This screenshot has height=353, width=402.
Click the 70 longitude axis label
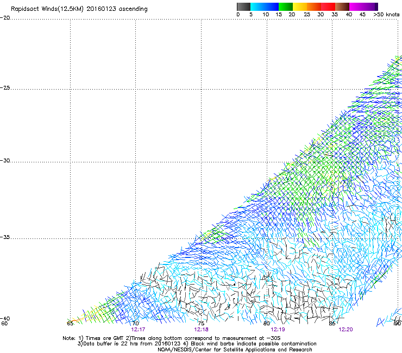[x=136, y=324]
